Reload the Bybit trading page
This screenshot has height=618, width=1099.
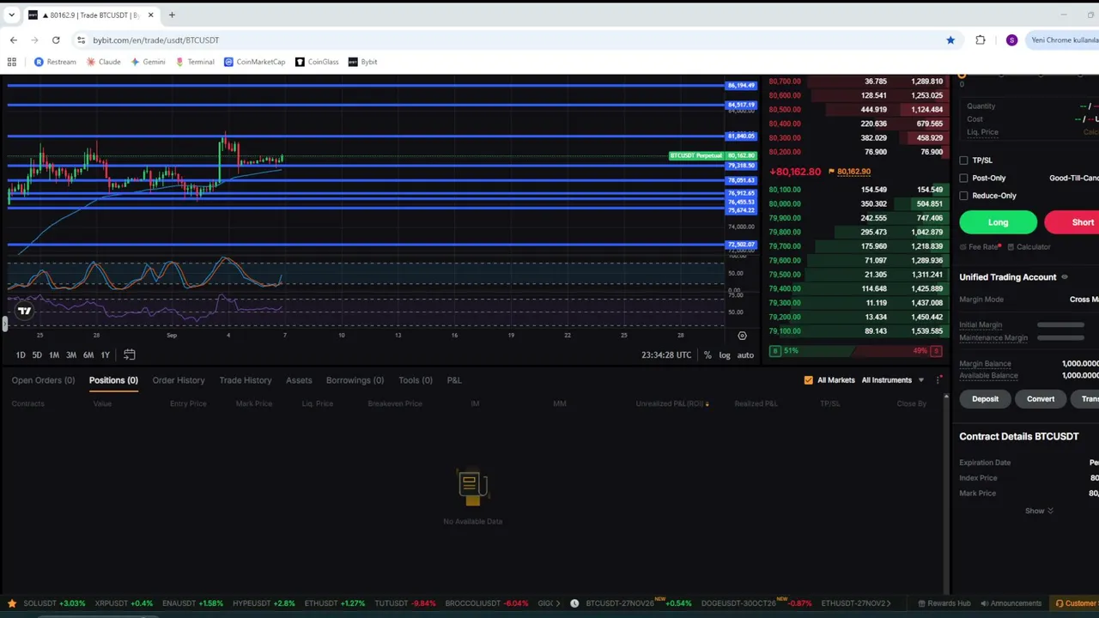[x=56, y=39]
